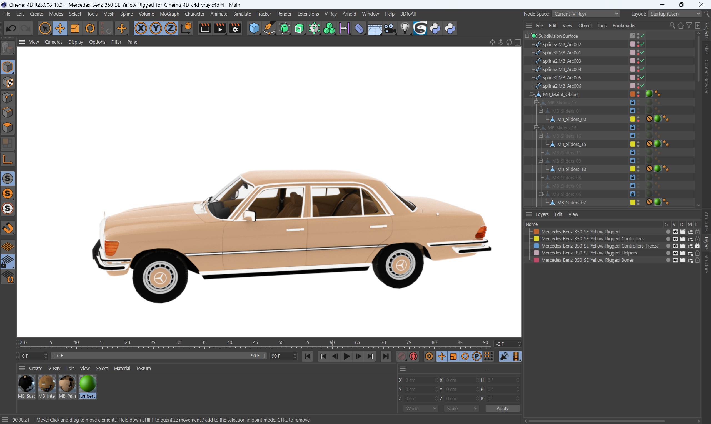The width and height of the screenshot is (711, 424).
Task: Click the Apply coordinates button
Action: point(502,408)
